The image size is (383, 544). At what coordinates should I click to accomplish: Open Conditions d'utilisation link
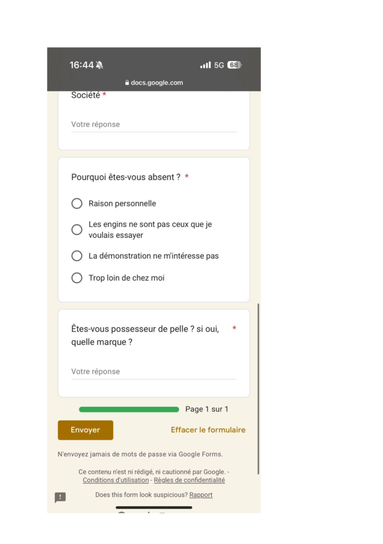115,480
